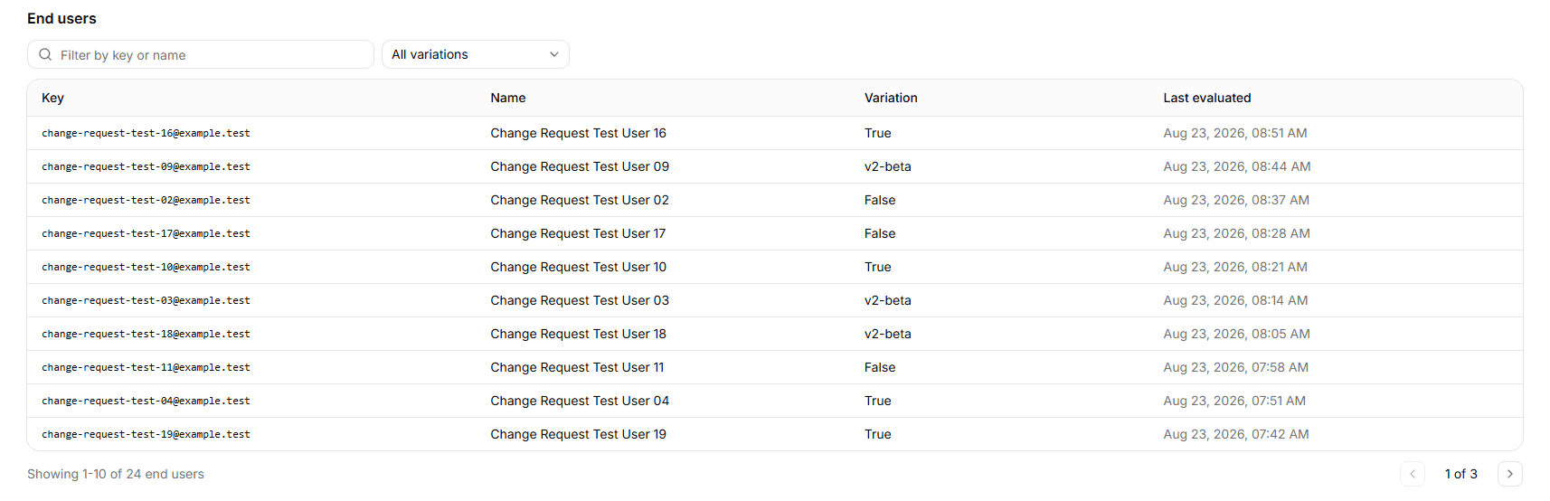Viewport: 1550px width, 501px height.
Task: Go to the previous page of end users
Action: [1413, 474]
